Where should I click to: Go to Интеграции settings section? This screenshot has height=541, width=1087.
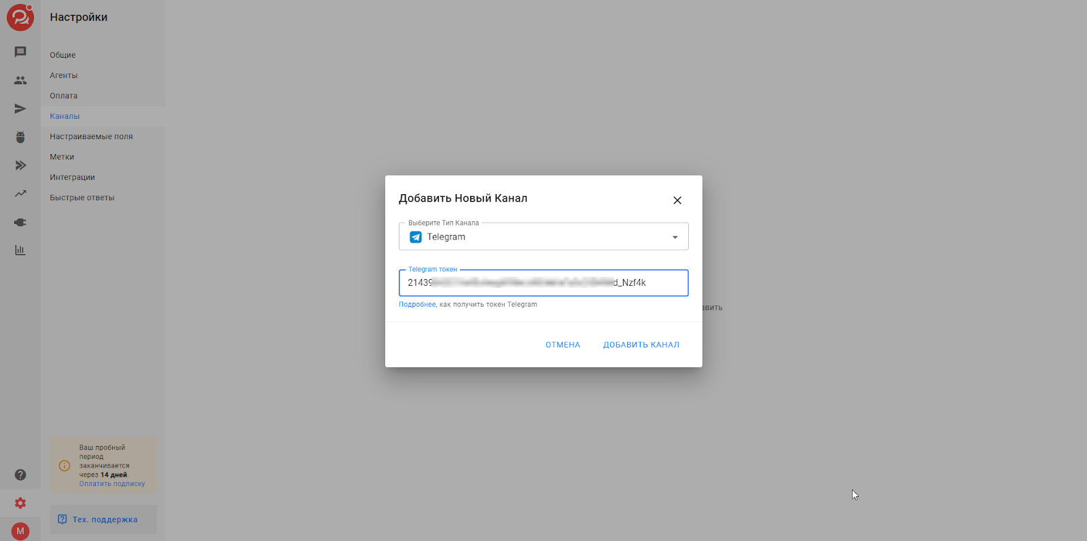pyautogui.click(x=72, y=177)
